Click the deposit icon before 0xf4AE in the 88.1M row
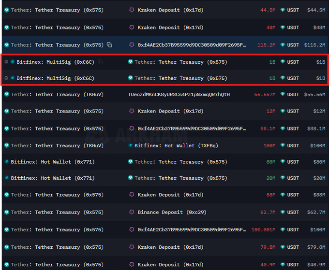Screen dimensions: 329x270 click(x=132, y=128)
